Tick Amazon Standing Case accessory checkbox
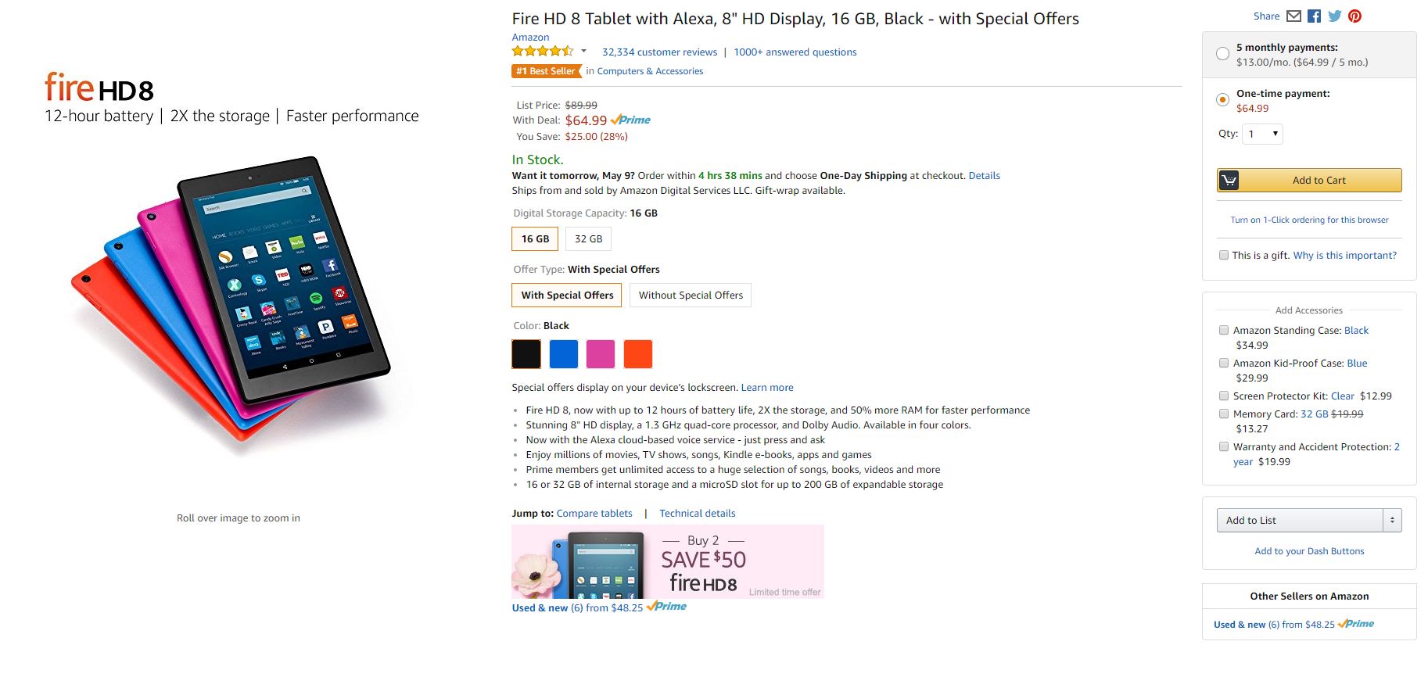This screenshot has height=695, width=1428. click(x=1224, y=331)
